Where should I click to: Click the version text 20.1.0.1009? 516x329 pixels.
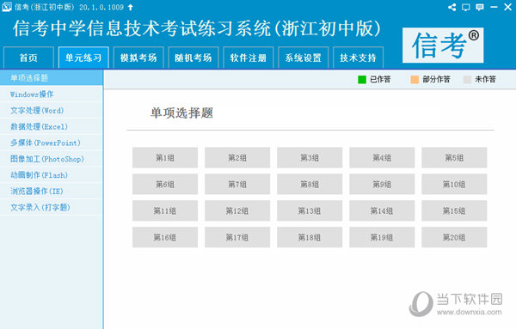tap(101, 7)
